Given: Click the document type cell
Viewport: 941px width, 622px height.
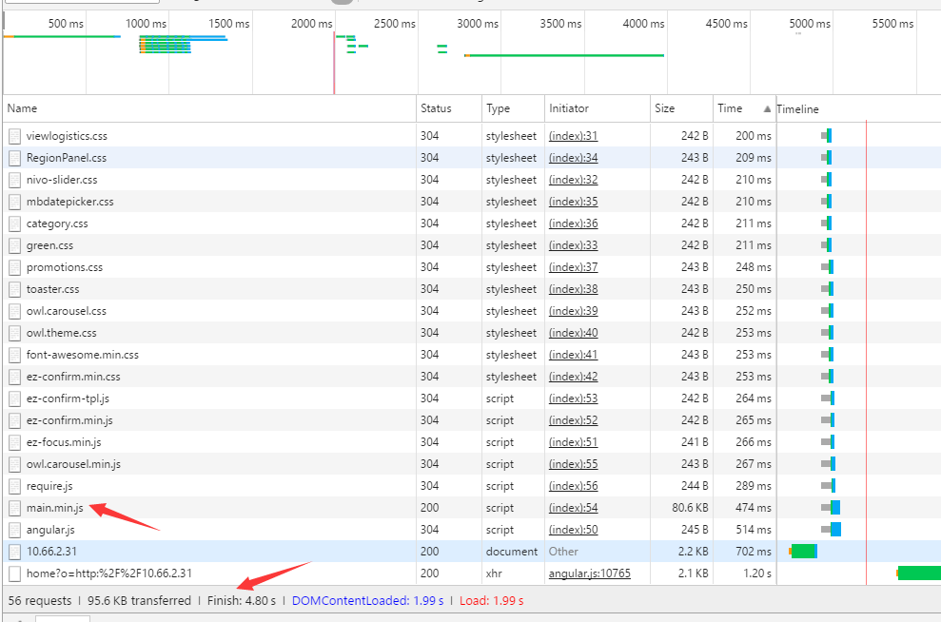Looking at the screenshot, I should tap(512, 552).
